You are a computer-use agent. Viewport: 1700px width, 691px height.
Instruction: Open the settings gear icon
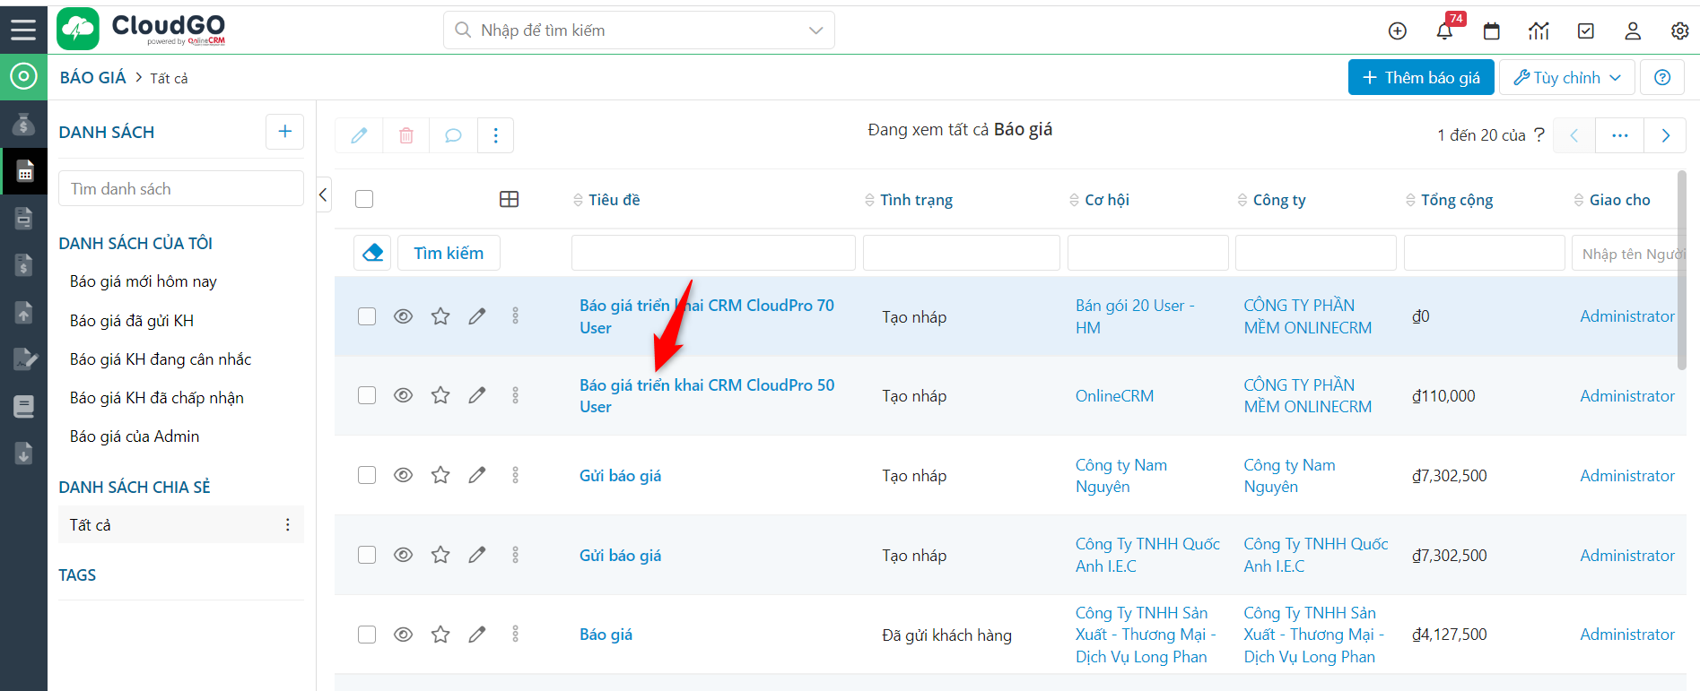(x=1679, y=31)
